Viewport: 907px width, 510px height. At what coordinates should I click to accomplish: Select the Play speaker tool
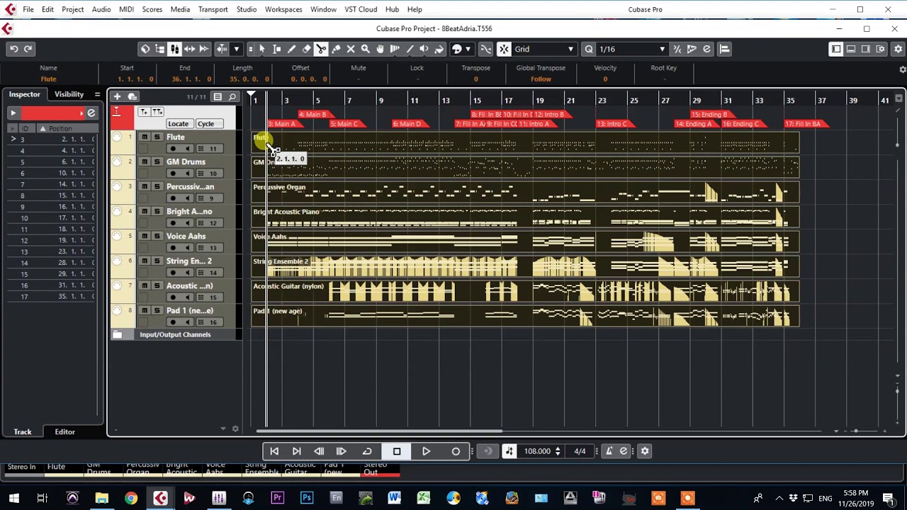tap(424, 49)
